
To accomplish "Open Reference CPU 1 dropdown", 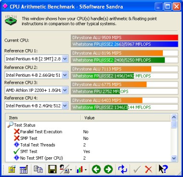I will click(65, 59).
